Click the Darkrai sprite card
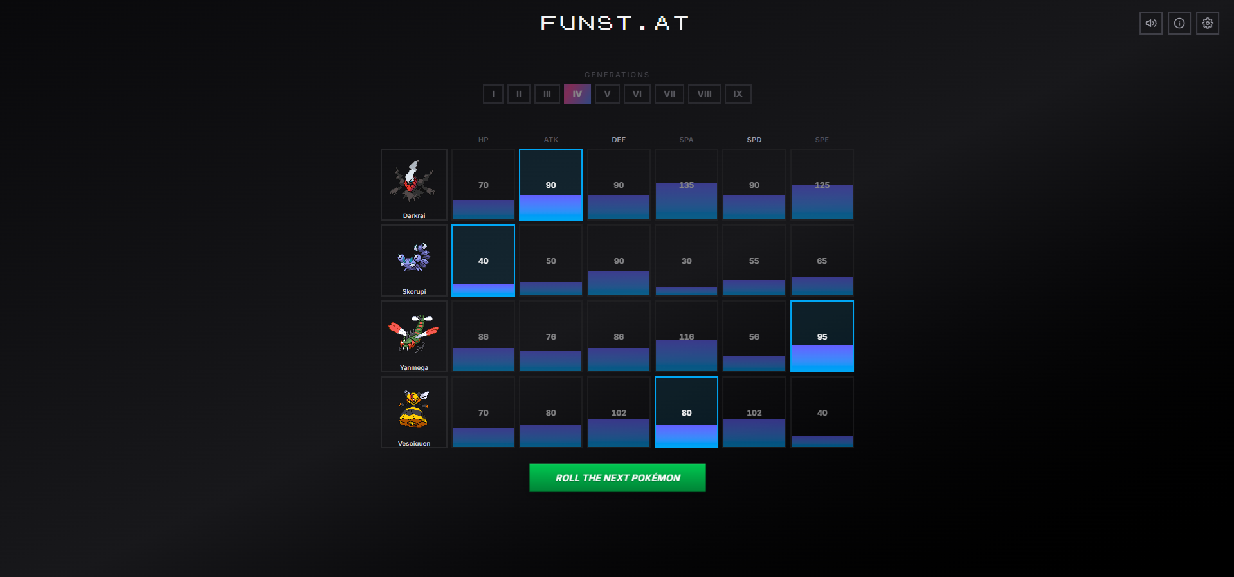Viewport: 1234px width, 577px height. [414, 185]
